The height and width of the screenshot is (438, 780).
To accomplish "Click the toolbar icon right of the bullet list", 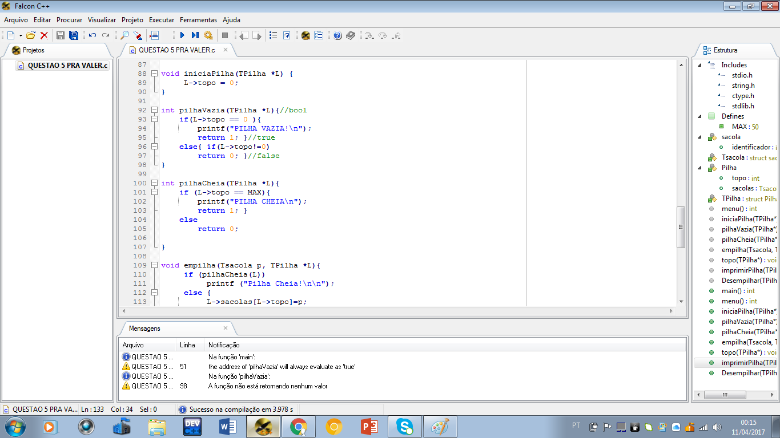I will tap(287, 35).
